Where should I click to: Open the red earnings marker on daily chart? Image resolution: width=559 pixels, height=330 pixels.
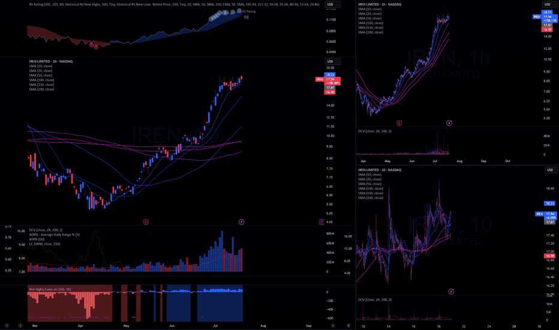coord(146,222)
